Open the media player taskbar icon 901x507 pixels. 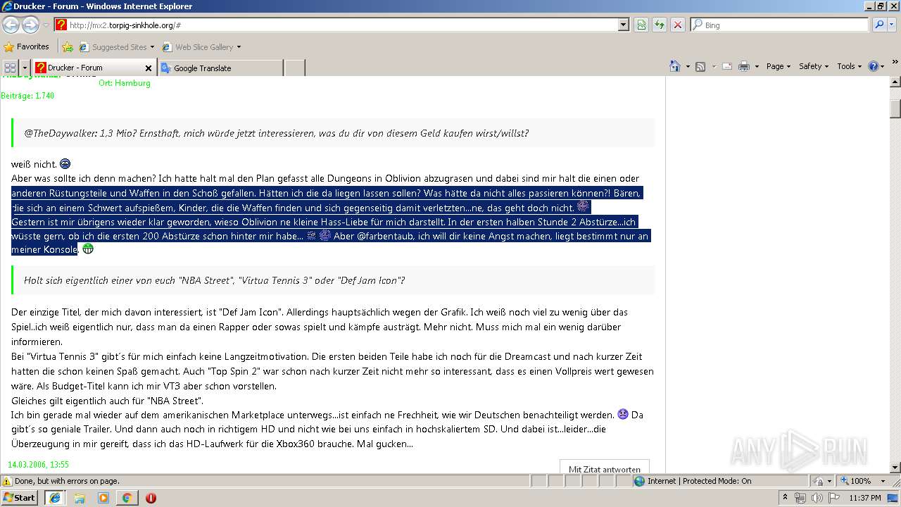[x=103, y=498]
